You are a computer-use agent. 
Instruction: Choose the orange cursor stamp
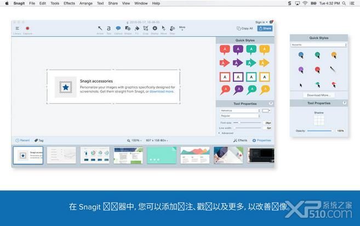coord(334,55)
